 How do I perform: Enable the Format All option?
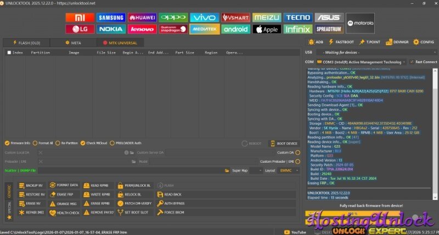click(x=36, y=144)
